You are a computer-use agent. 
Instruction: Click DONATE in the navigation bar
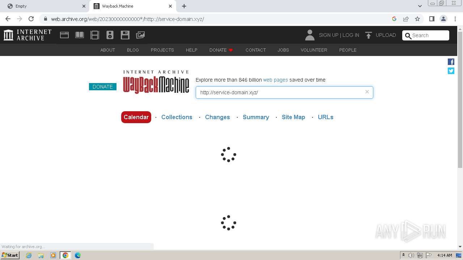(x=221, y=50)
